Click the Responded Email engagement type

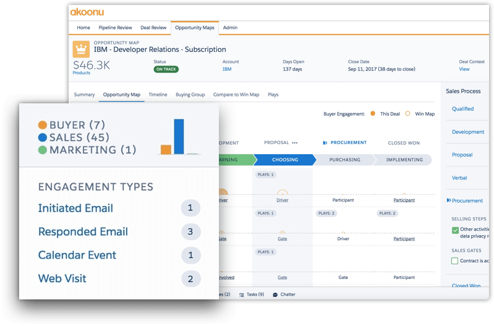[83, 232]
